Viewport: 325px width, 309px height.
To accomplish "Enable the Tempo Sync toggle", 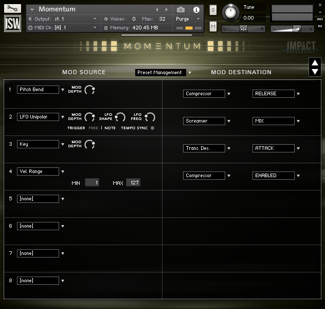I will (153, 128).
